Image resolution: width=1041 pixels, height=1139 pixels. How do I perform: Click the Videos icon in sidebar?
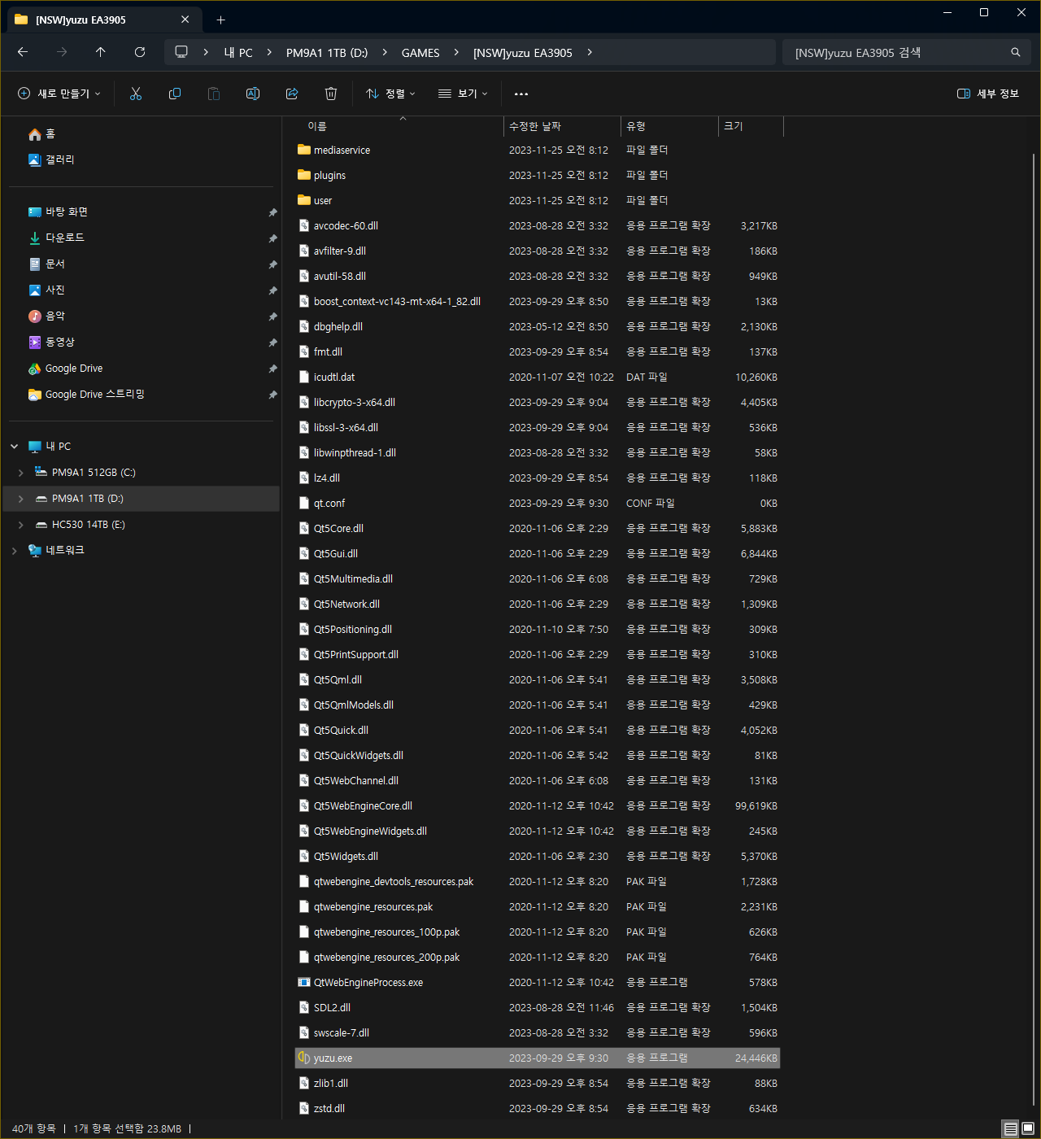[34, 343]
